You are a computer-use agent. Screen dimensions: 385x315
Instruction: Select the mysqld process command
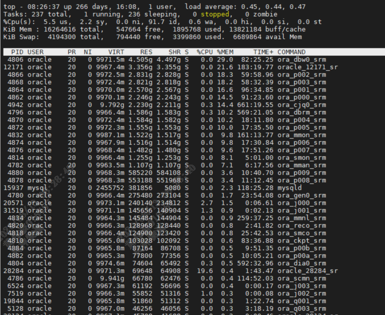pos(289,188)
